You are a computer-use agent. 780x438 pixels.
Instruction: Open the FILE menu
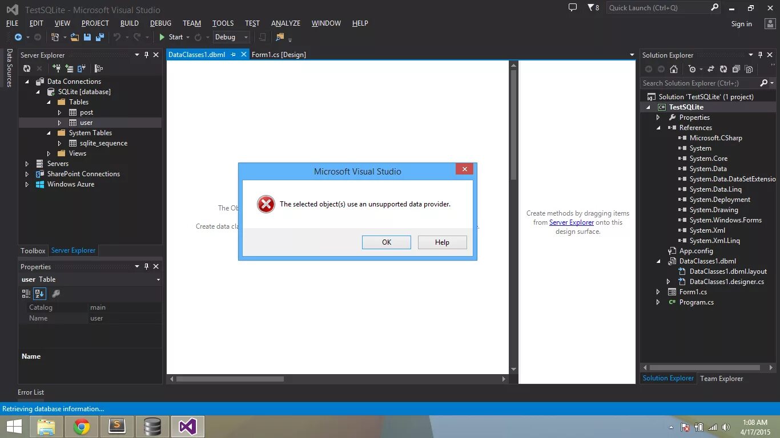[12, 23]
